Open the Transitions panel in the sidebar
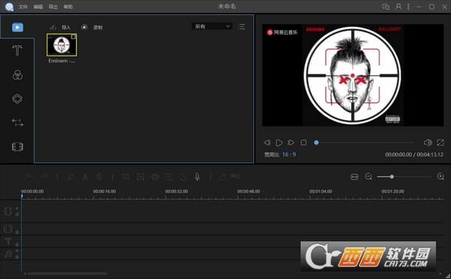Viewport: 451px width, 279px height. (17, 123)
